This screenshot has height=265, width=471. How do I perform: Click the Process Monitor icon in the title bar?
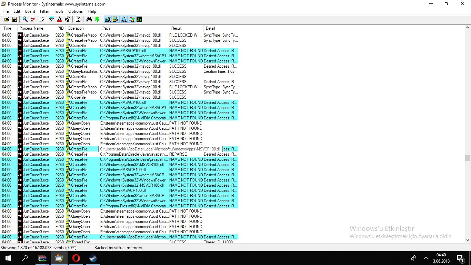pos(3,4)
